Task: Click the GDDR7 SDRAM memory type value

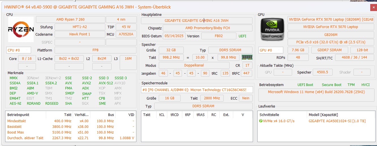Action: pyautogui.click(x=329, y=50)
